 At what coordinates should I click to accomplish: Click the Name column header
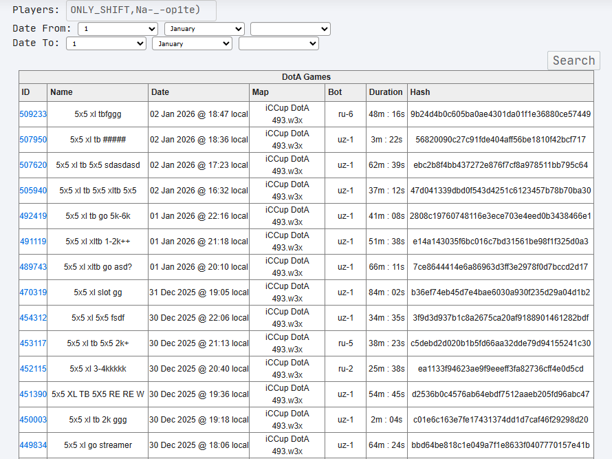coord(98,92)
